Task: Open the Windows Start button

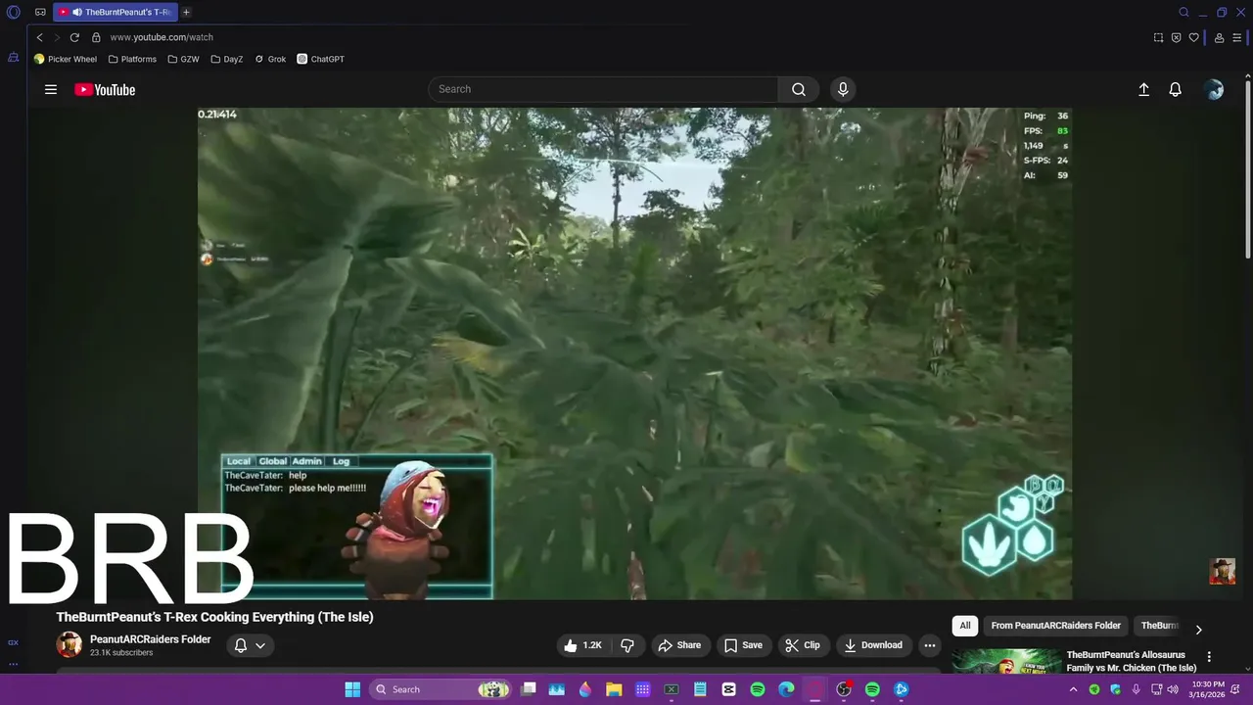Action: [x=352, y=689]
